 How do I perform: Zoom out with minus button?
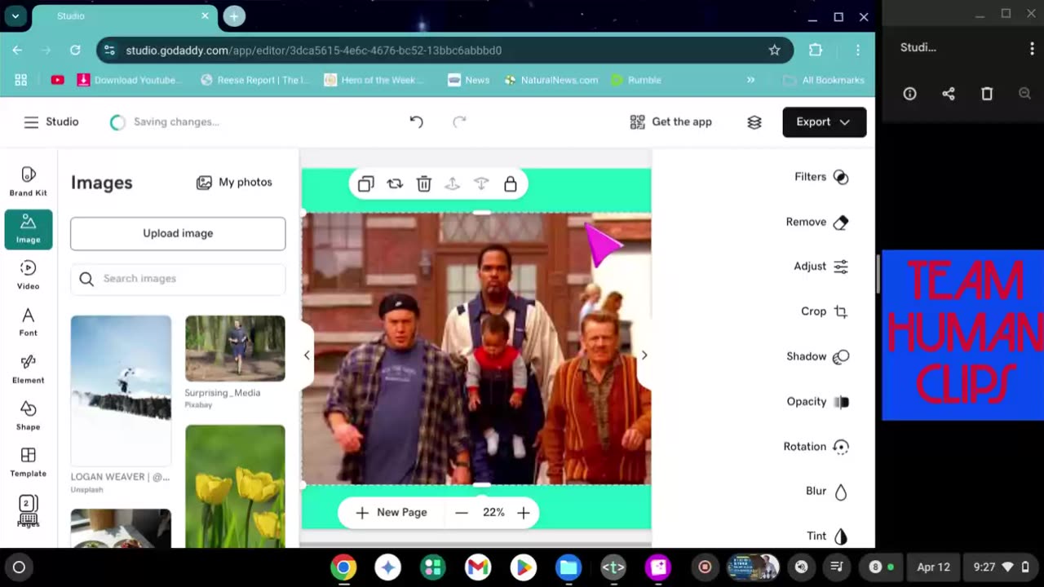(x=462, y=513)
